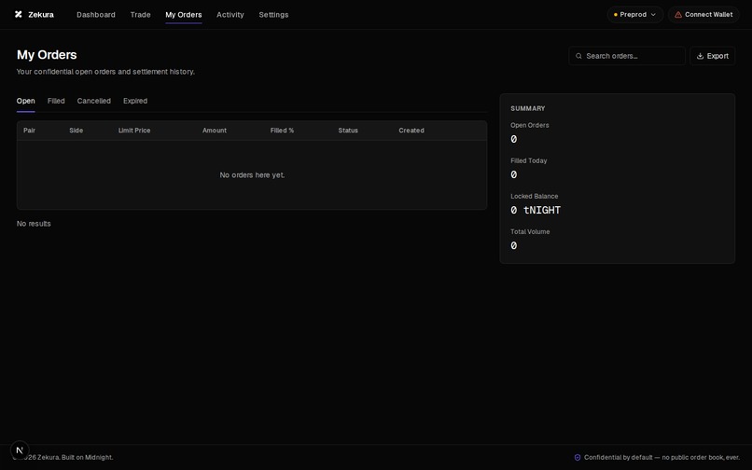This screenshot has width=752, height=470.
Task: Click the search magnifier icon
Action: coord(578,56)
